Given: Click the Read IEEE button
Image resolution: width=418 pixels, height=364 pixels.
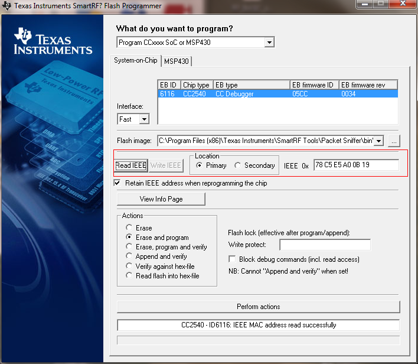Looking at the screenshot, I should 131,165.
